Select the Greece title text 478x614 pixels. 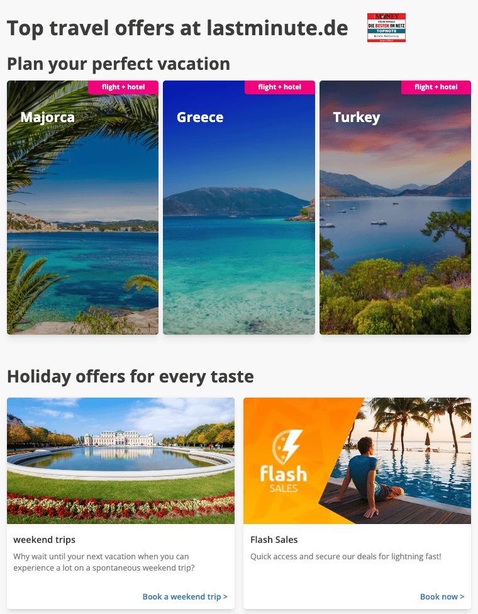click(199, 117)
